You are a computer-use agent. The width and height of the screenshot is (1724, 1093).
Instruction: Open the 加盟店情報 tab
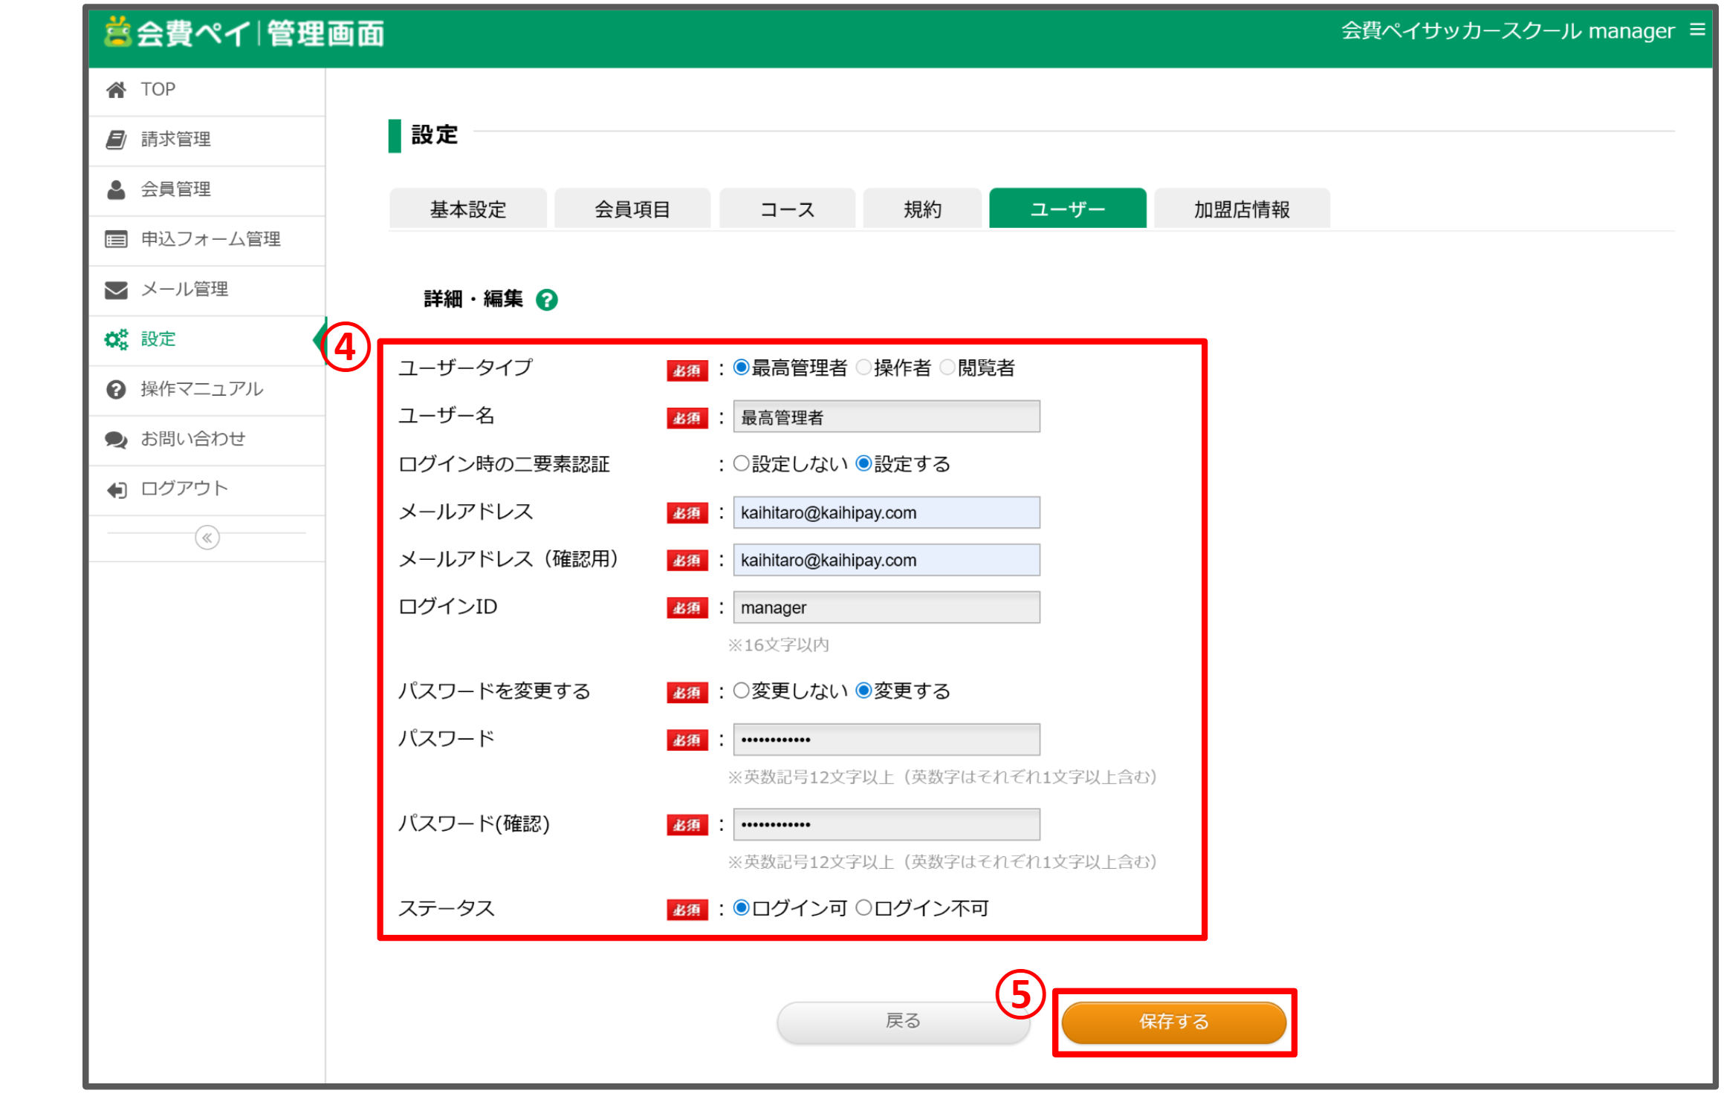1242,209
